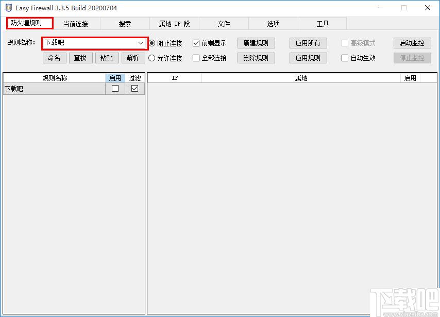Click the 过滤 column header

pos(134,78)
